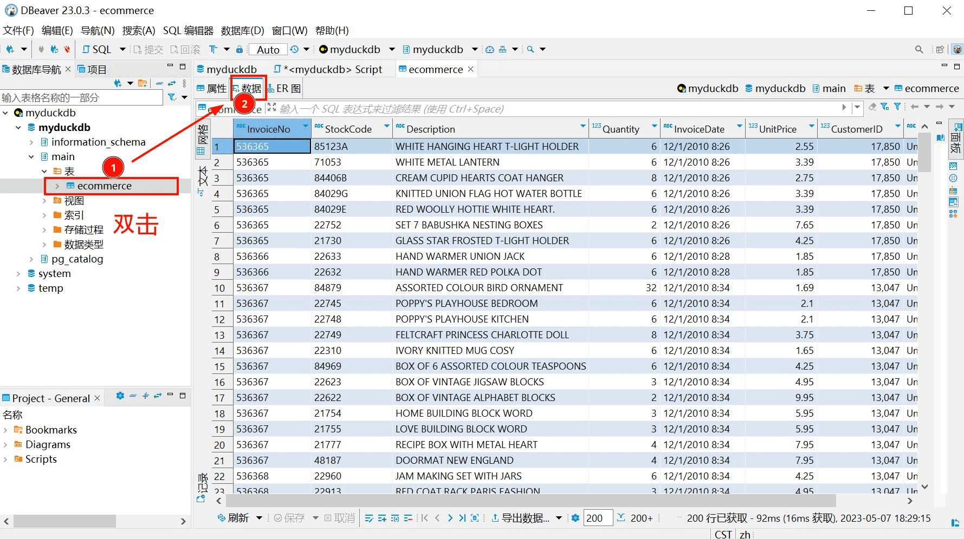Click the 导出数据 export button
The height and width of the screenshot is (539, 964).
pos(520,518)
